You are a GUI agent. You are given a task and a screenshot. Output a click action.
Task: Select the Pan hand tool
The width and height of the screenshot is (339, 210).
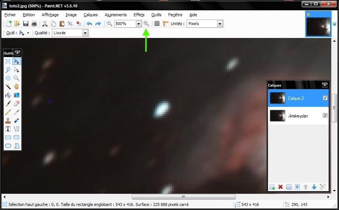coord(17,87)
